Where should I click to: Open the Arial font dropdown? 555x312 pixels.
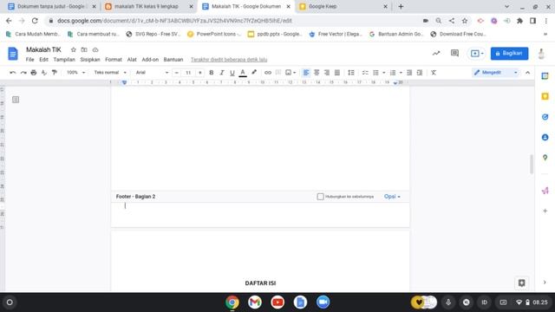153,73
